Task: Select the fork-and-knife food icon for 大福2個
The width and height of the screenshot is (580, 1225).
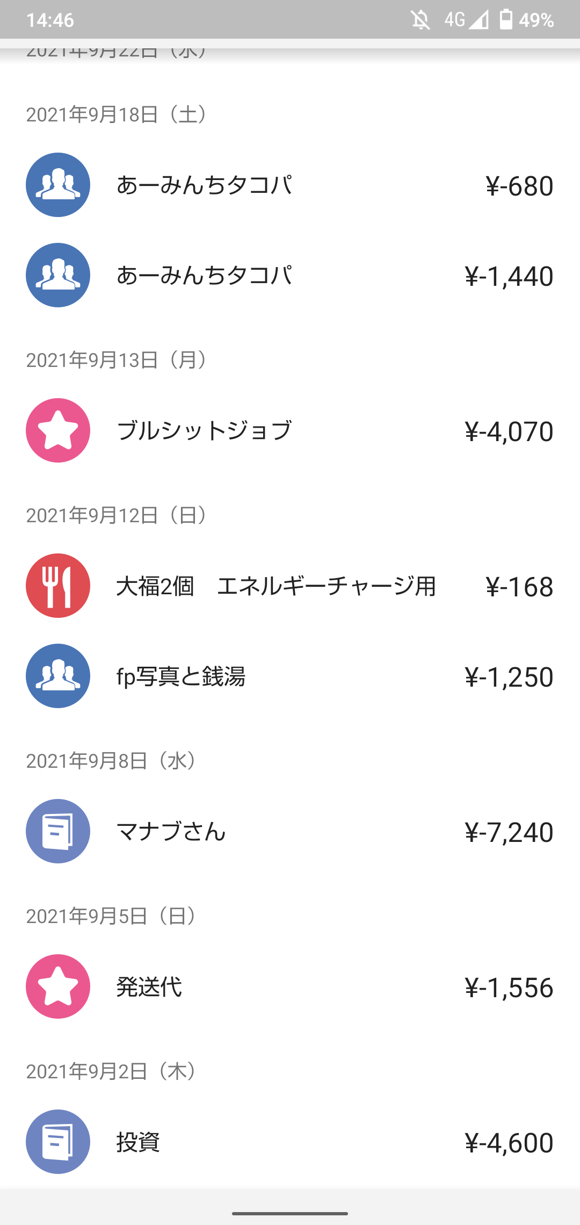Action: pos(58,586)
